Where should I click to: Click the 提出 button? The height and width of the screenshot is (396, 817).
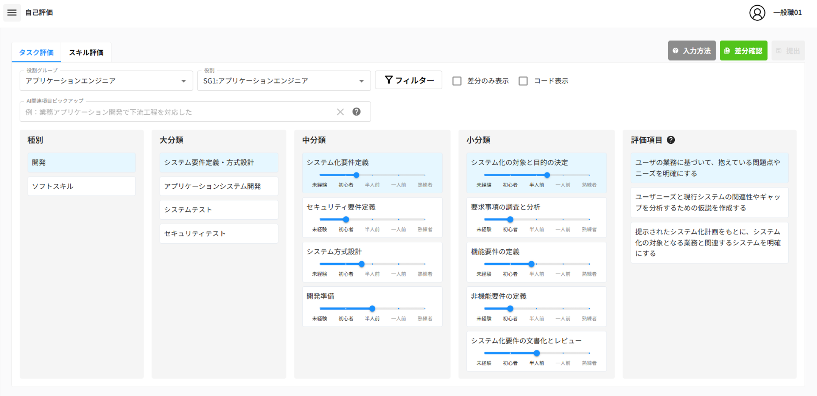pyautogui.click(x=788, y=51)
